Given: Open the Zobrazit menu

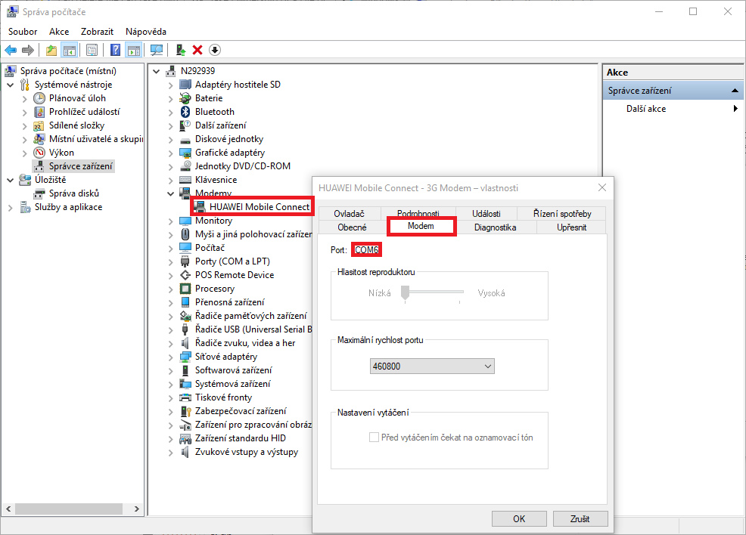Looking at the screenshot, I should (x=97, y=32).
